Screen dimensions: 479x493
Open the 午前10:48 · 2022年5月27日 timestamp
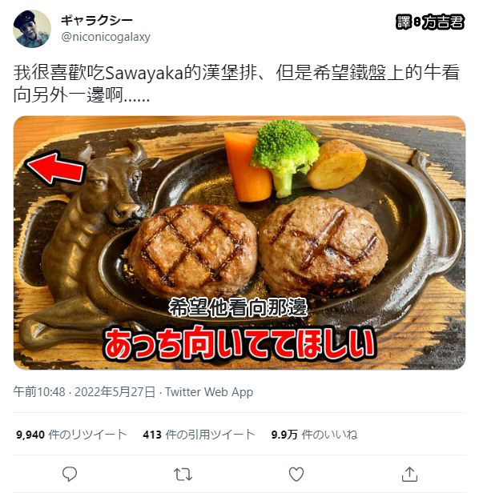tap(84, 392)
